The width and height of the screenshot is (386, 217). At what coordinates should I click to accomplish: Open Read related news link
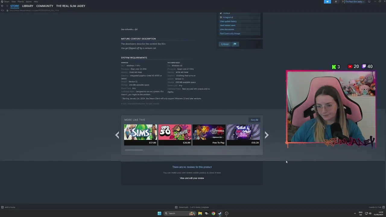point(228,25)
